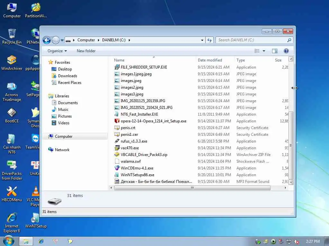Click Internet Explorer taskbar icon
The height and width of the screenshot is (246, 329).
pos(41,241)
